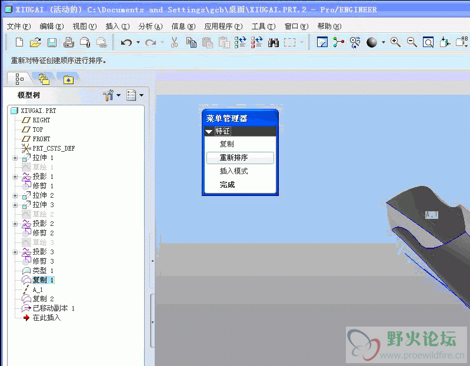The height and width of the screenshot is (366, 470).
Task: Click the refit zoom icon
Action: 428,42
